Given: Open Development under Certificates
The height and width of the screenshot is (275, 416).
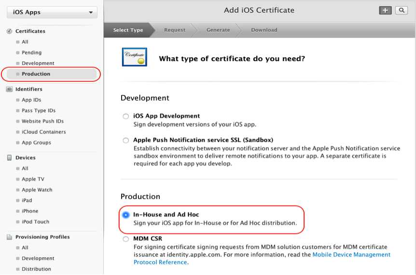Looking at the screenshot, I should coord(38,63).
